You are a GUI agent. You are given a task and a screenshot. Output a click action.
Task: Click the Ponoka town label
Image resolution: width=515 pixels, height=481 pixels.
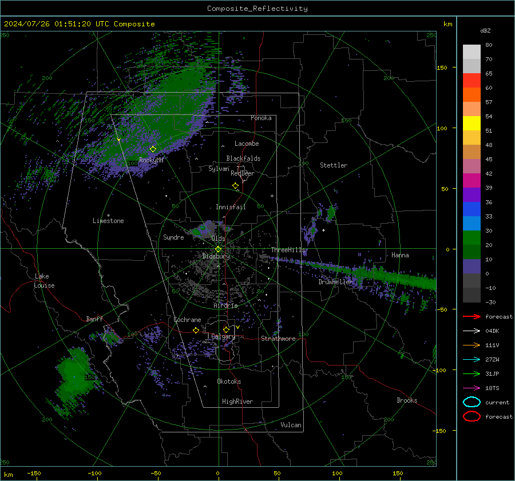[261, 118]
